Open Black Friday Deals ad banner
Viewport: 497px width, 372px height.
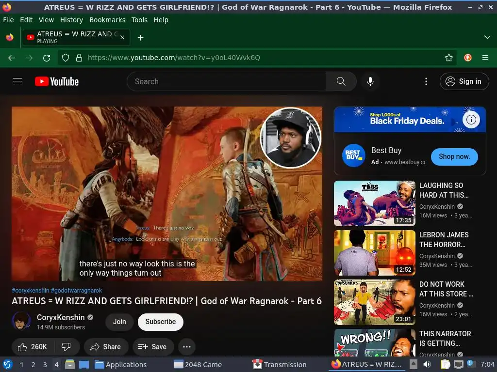tap(410, 120)
